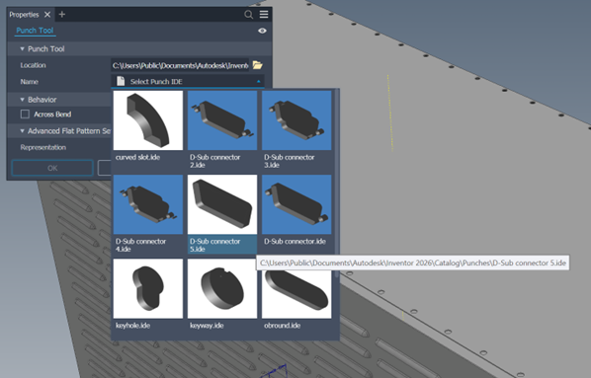The height and width of the screenshot is (378, 591).
Task: Select the curved slot.ide punch thumbnail
Action: (x=148, y=120)
